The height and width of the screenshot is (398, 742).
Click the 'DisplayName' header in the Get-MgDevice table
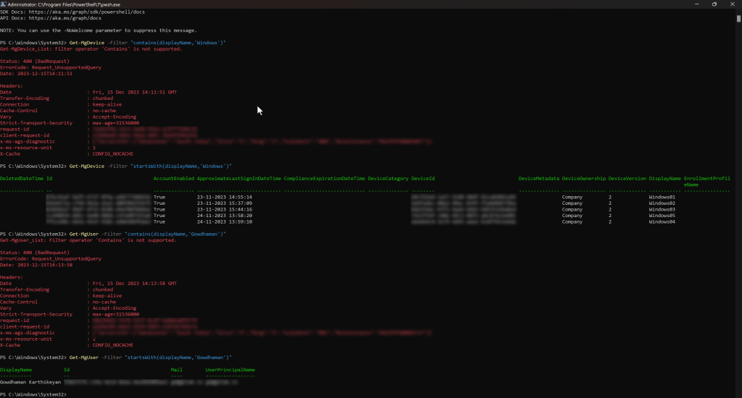tap(665, 178)
